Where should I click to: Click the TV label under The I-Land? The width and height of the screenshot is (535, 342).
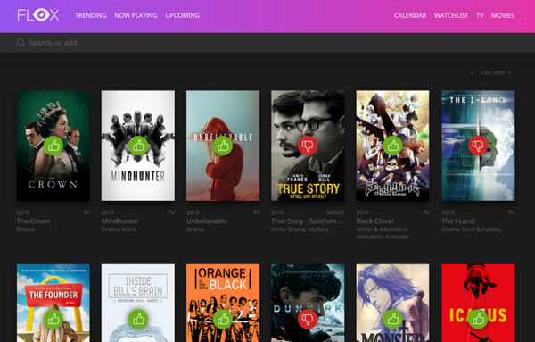point(511,213)
